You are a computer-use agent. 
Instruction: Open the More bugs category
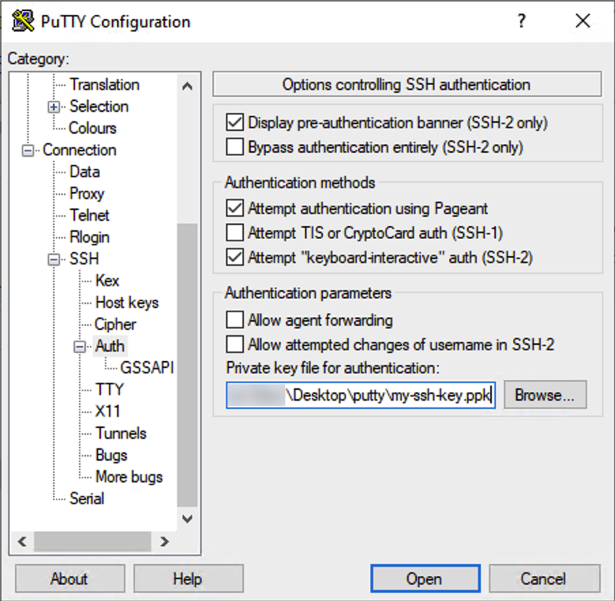pos(129,476)
